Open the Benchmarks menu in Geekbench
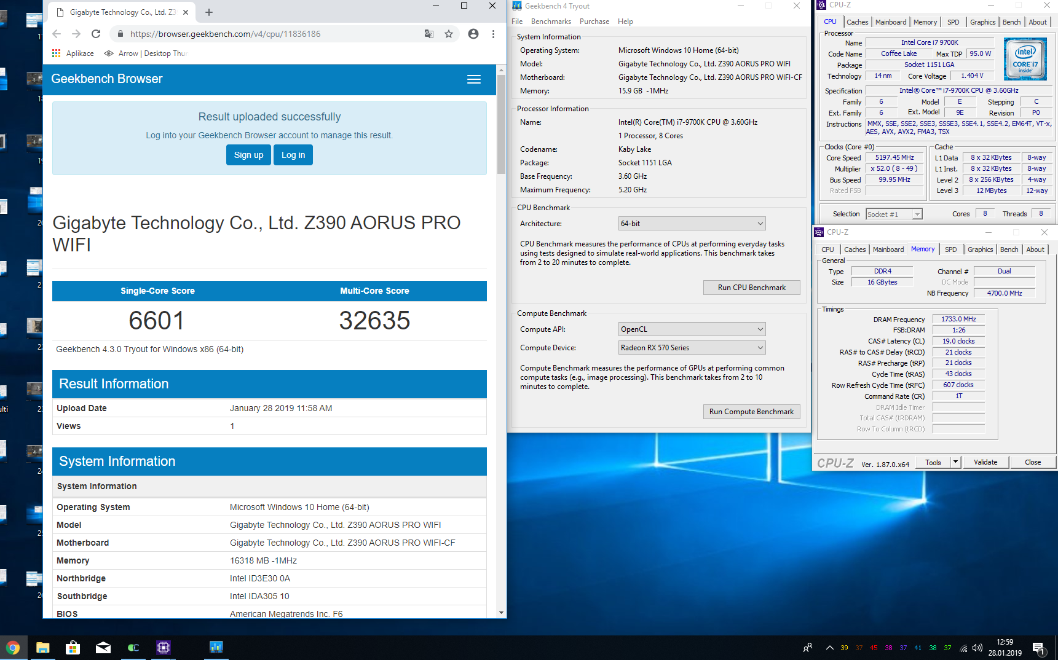This screenshot has height=660, width=1058. (x=551, y=22)
